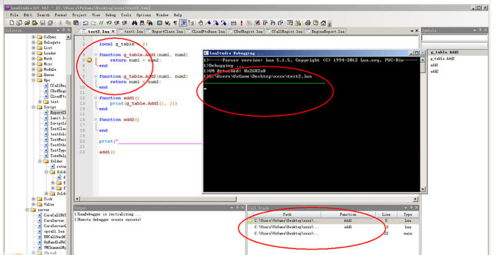Open the View menu

tap(96, 15)
